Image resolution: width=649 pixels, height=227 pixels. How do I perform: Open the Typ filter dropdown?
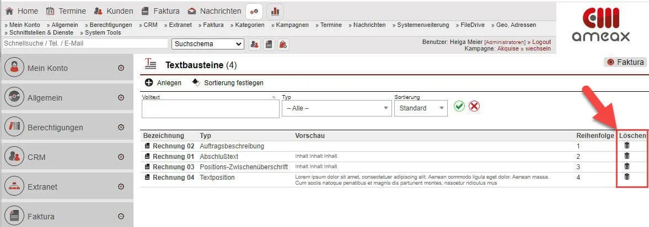pos(336,108)
